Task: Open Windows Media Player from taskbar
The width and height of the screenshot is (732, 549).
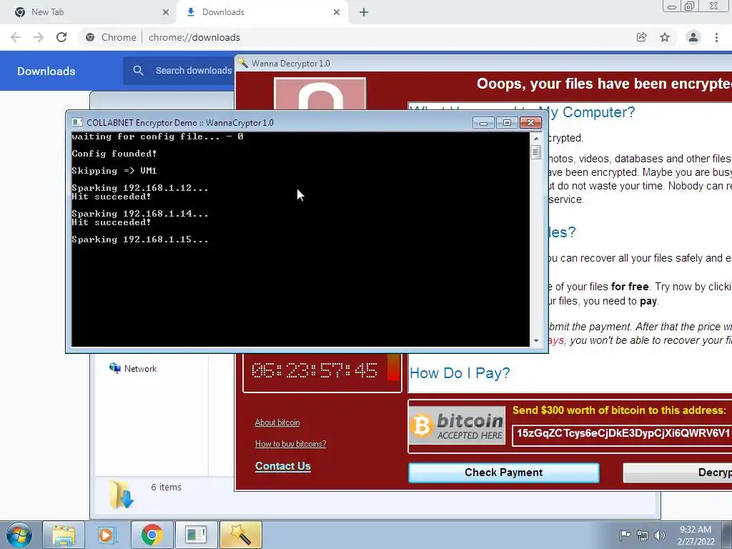Action: coord(107,535)
